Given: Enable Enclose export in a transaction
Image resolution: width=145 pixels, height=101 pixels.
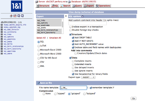Looking at the screenshot, I should (70, 27).
